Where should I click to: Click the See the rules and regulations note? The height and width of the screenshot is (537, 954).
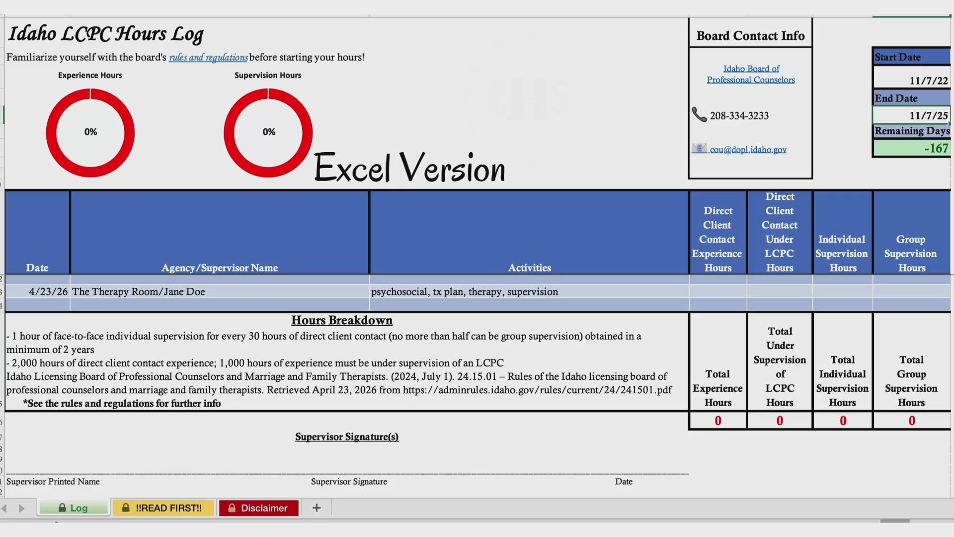[x=122, y=403]
